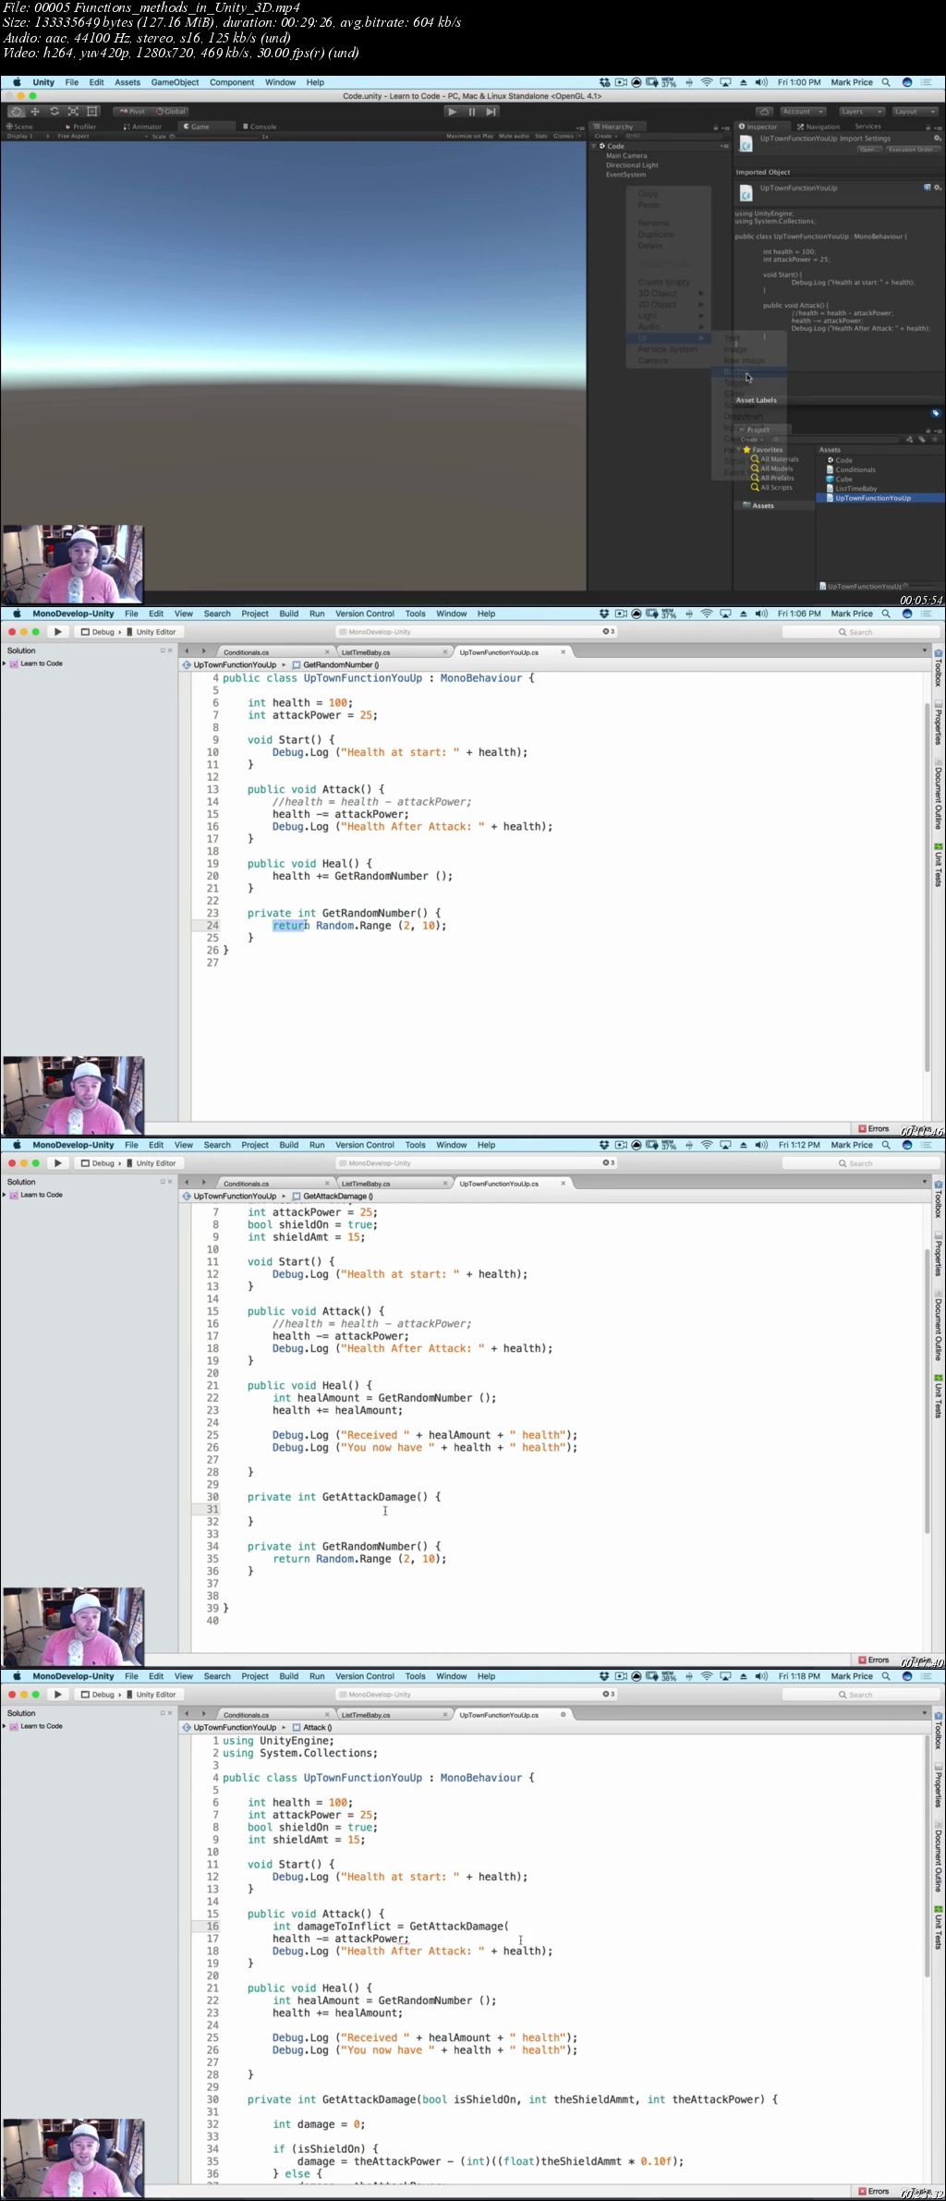Toggle Global handle rotation in Unity

(171, 111)
